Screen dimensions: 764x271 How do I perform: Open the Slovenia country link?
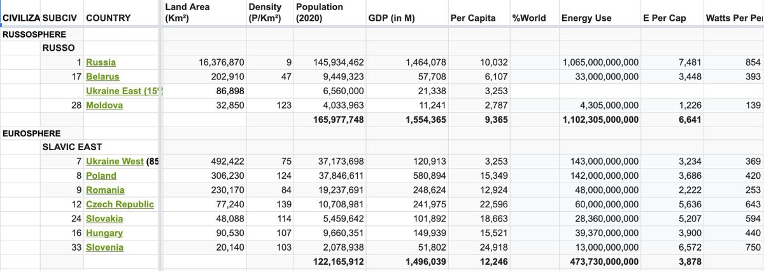point(104,247)
